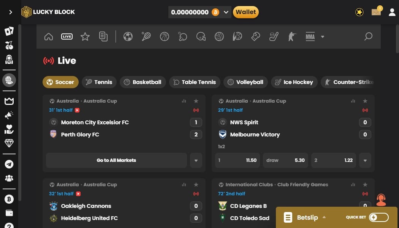Favorite the CD Leganes B match
Screen dimensions: 399x228
[365, 185]
